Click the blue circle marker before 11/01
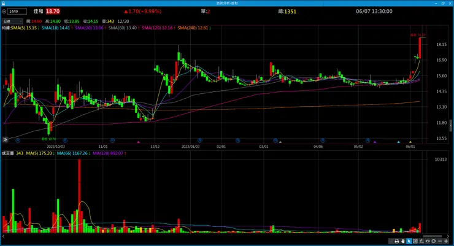The height and width of the screenshot is (246, 454). point(65,140)
